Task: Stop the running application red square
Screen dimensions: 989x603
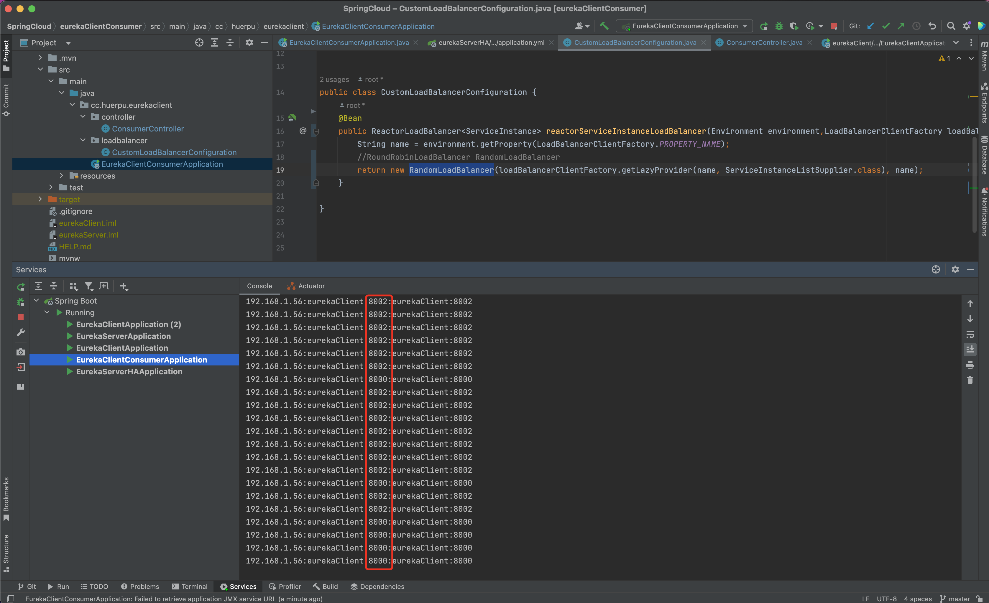Action: click(834, 27)
